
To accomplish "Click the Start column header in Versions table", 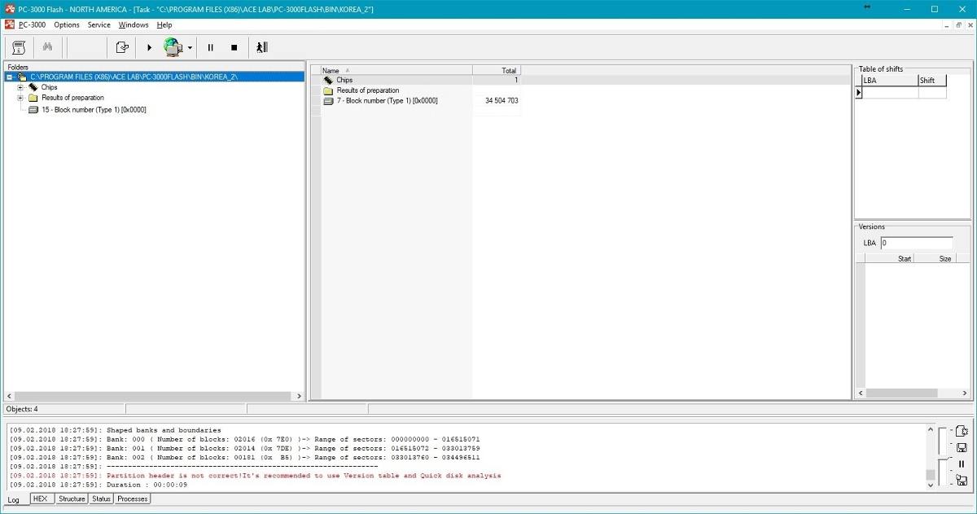I will point(889,258).
